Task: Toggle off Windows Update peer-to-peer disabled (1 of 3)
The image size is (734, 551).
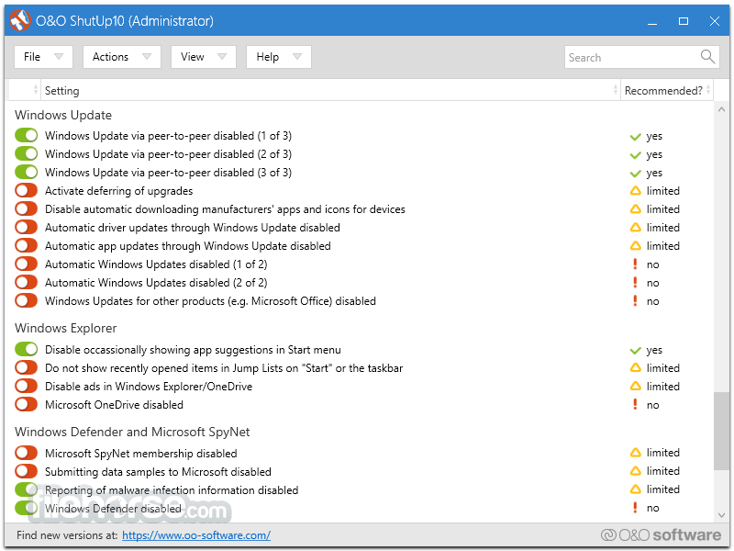Action: (27, 135)
